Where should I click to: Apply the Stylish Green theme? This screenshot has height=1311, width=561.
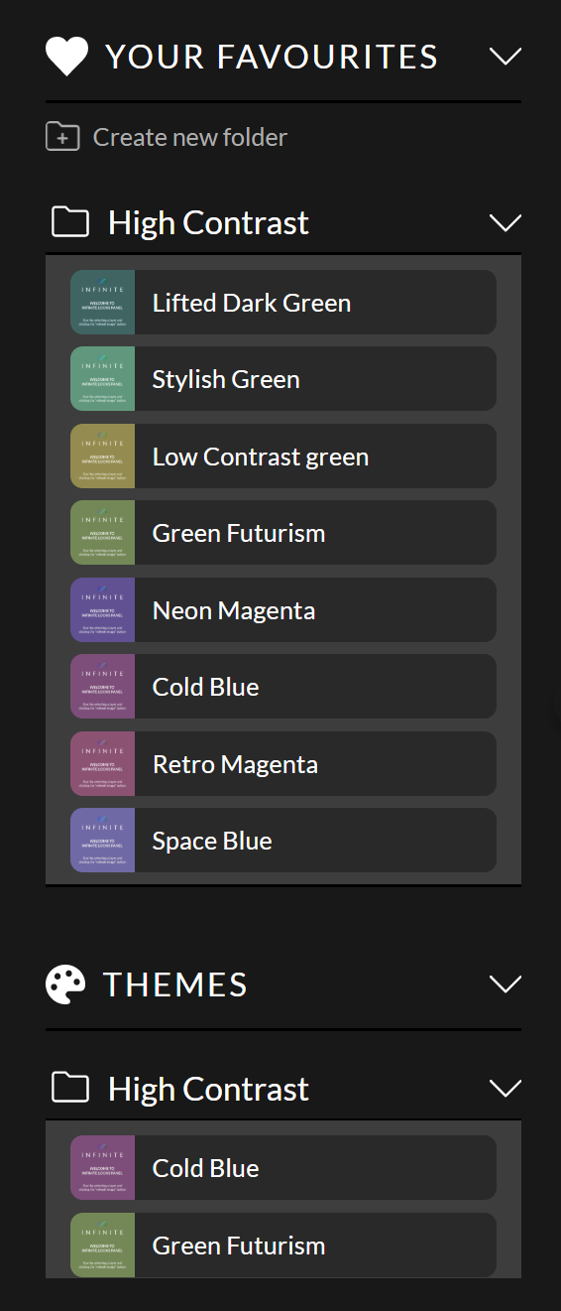pos(283,379)
